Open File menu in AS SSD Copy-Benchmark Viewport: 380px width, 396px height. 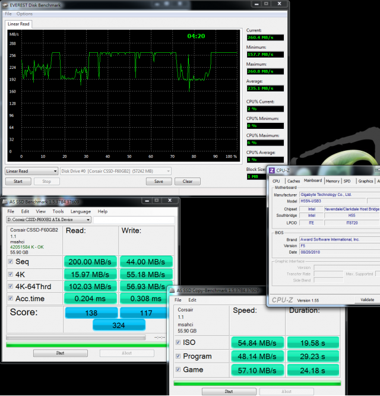(x=178, y=300)
